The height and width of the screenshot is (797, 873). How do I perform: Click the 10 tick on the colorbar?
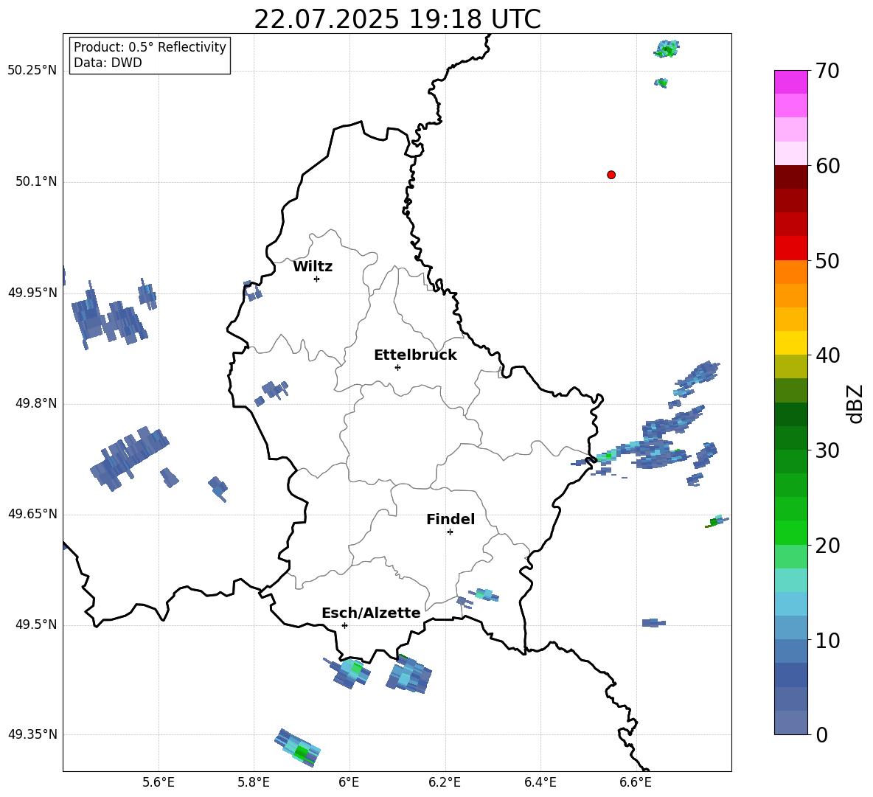click(827, 640)
